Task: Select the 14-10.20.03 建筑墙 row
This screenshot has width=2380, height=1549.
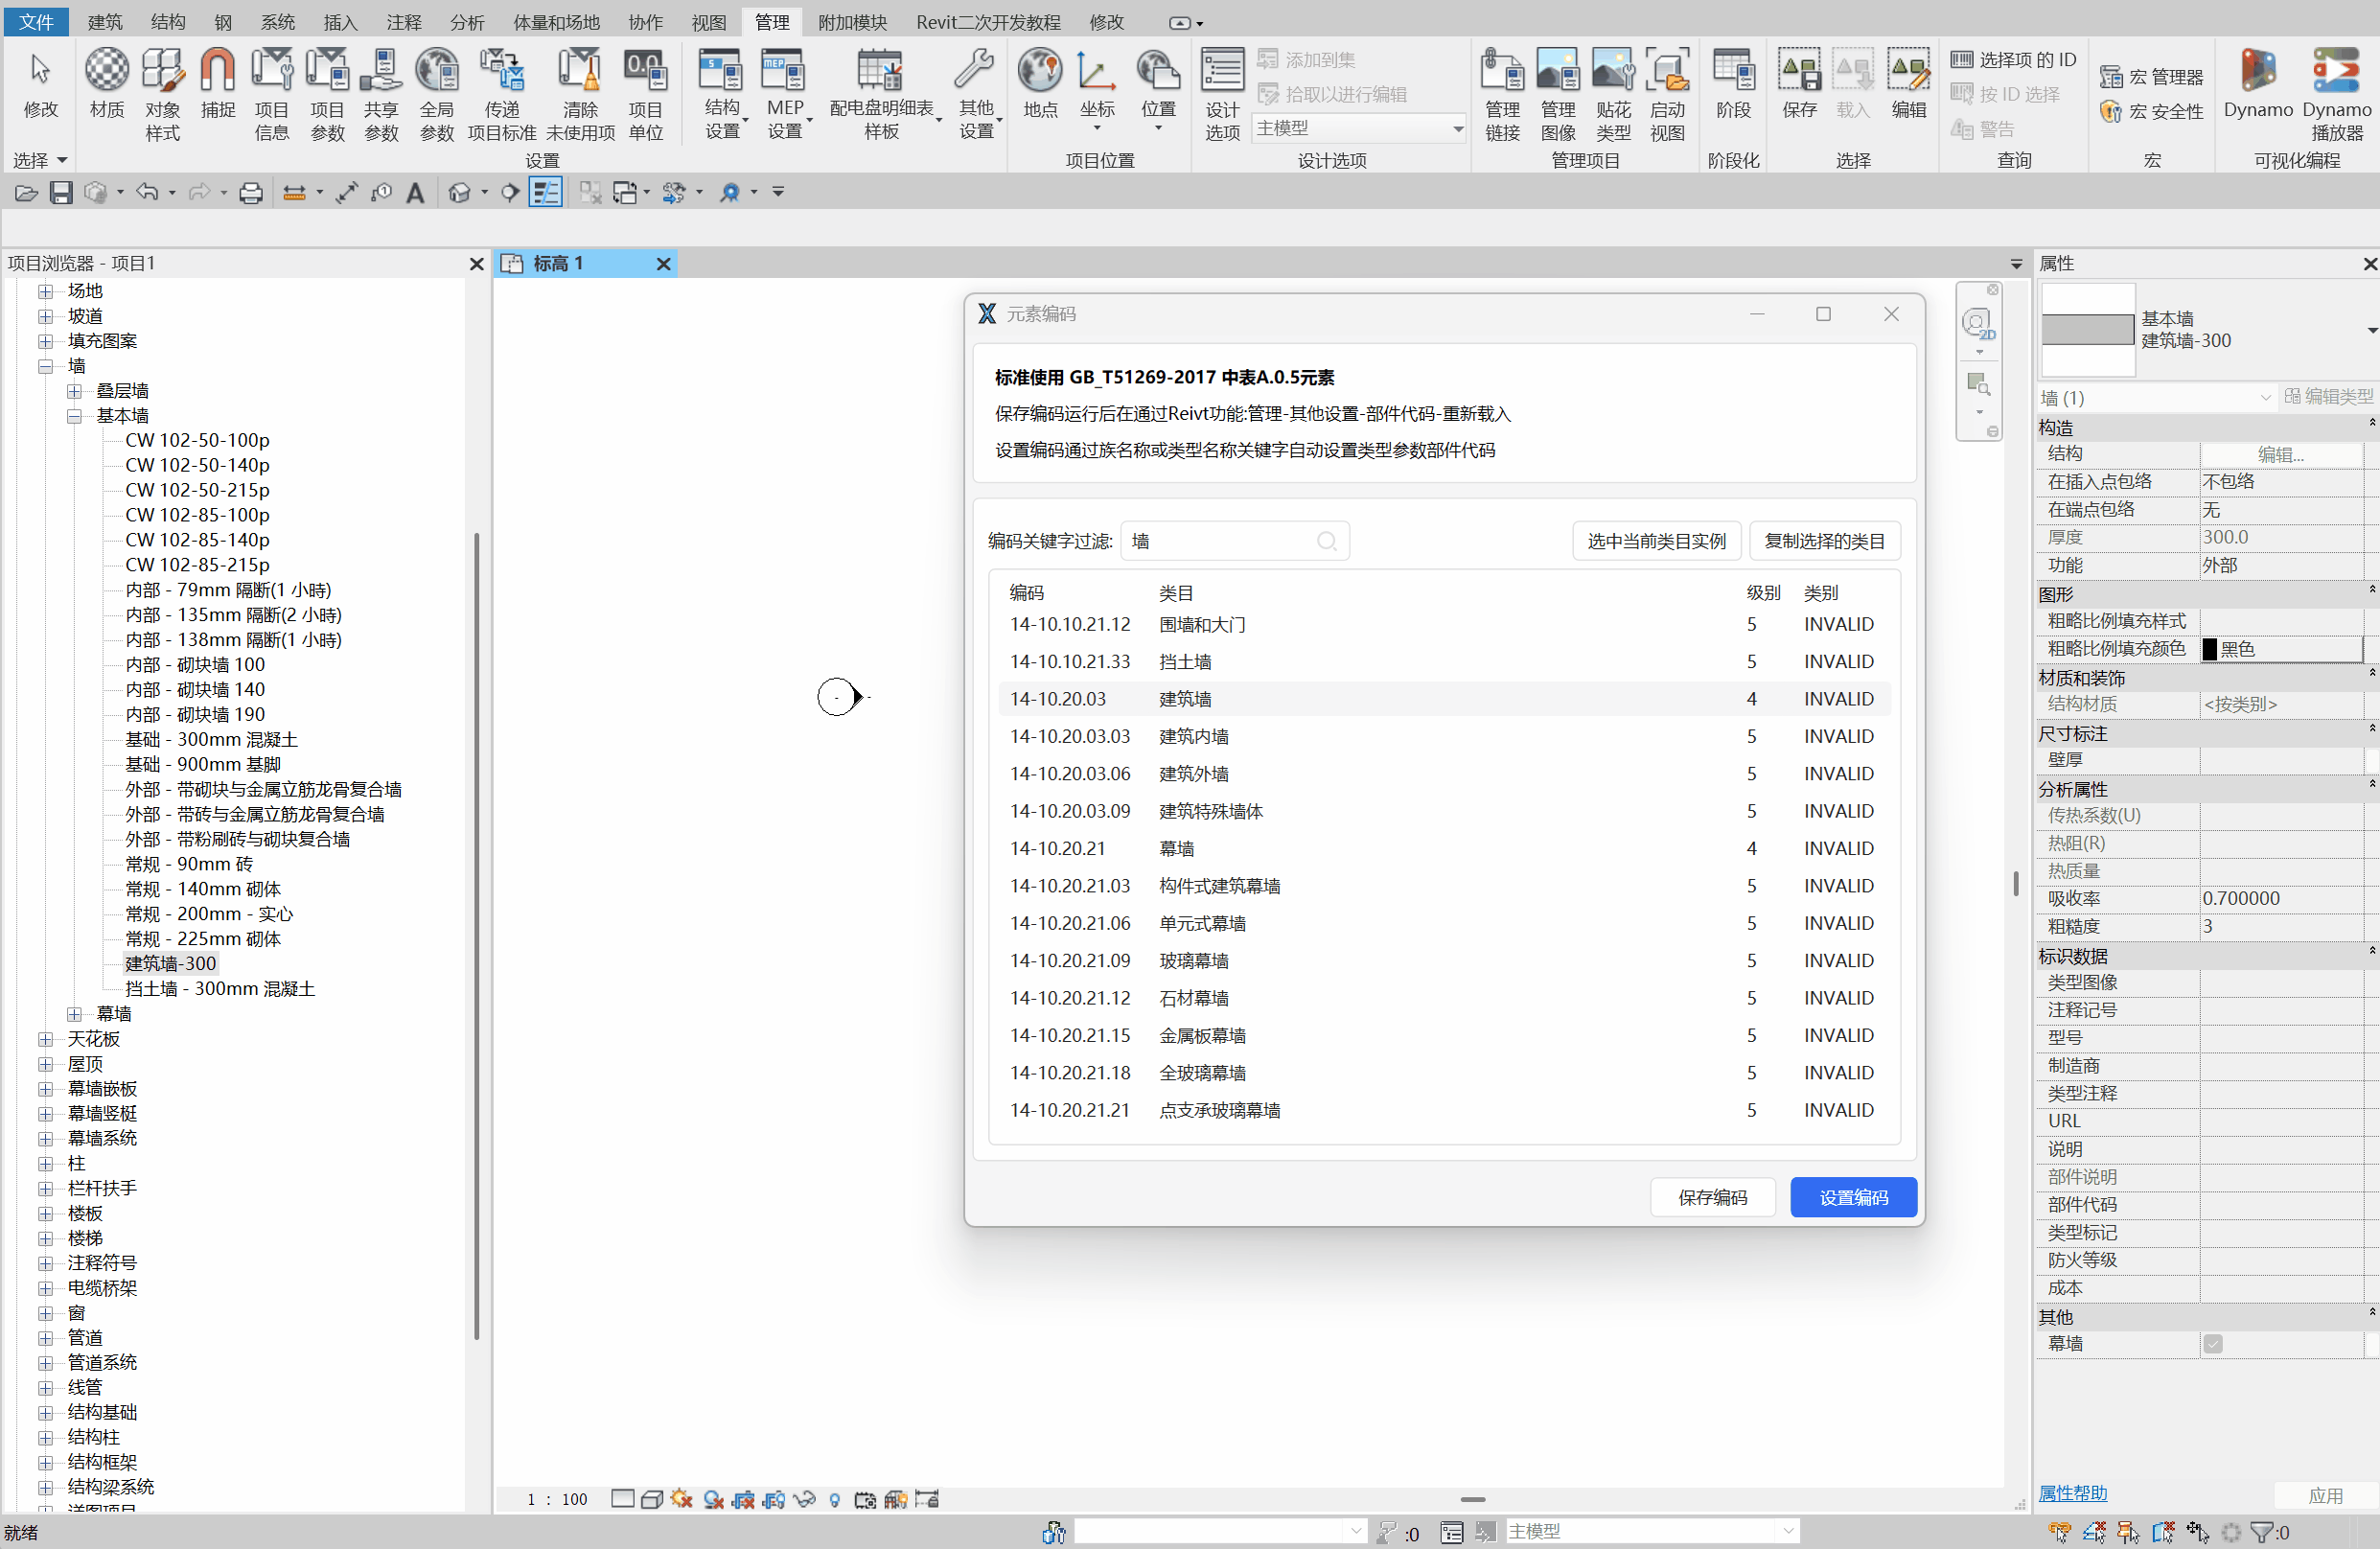Action: tap(1444, 699)
